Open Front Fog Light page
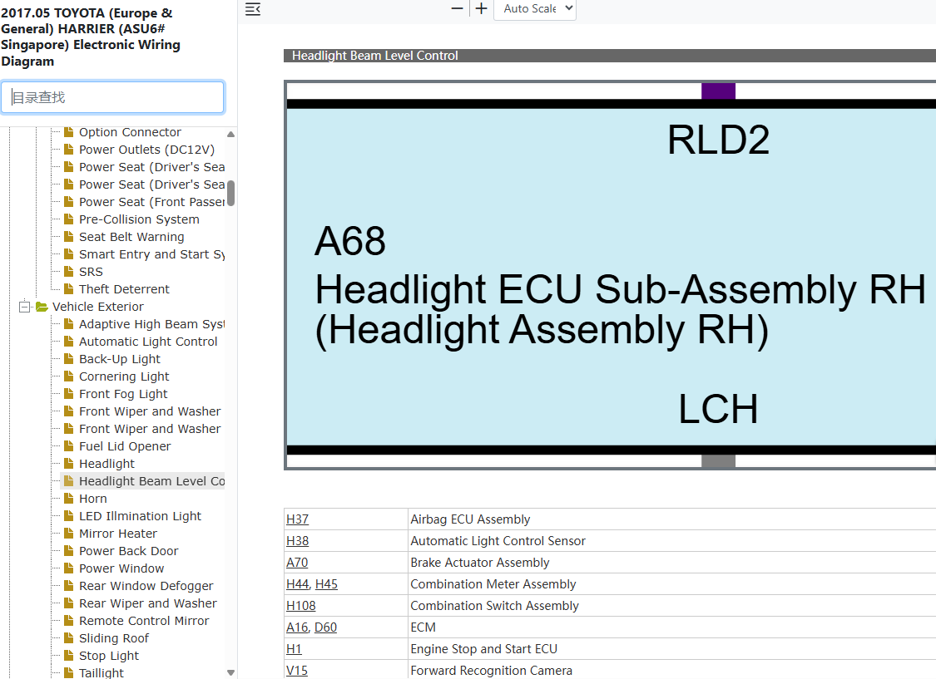Viewport: 936px width, 679px height. coord(123,394)
